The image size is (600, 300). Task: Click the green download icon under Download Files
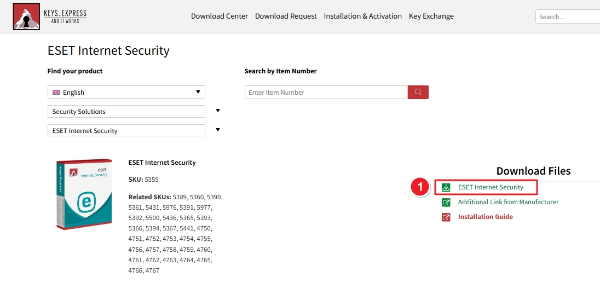[x=446, y=188]
